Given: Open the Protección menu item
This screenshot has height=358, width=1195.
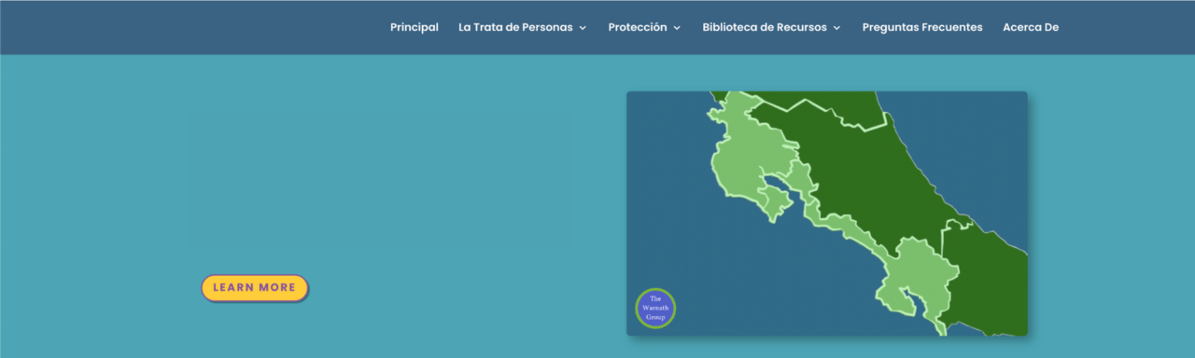Looking at the screenshot, I should [x=638, y=27].
